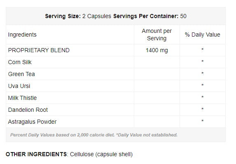
Task: Select the Dandelion Root ingredient
Action: point(28,110)
